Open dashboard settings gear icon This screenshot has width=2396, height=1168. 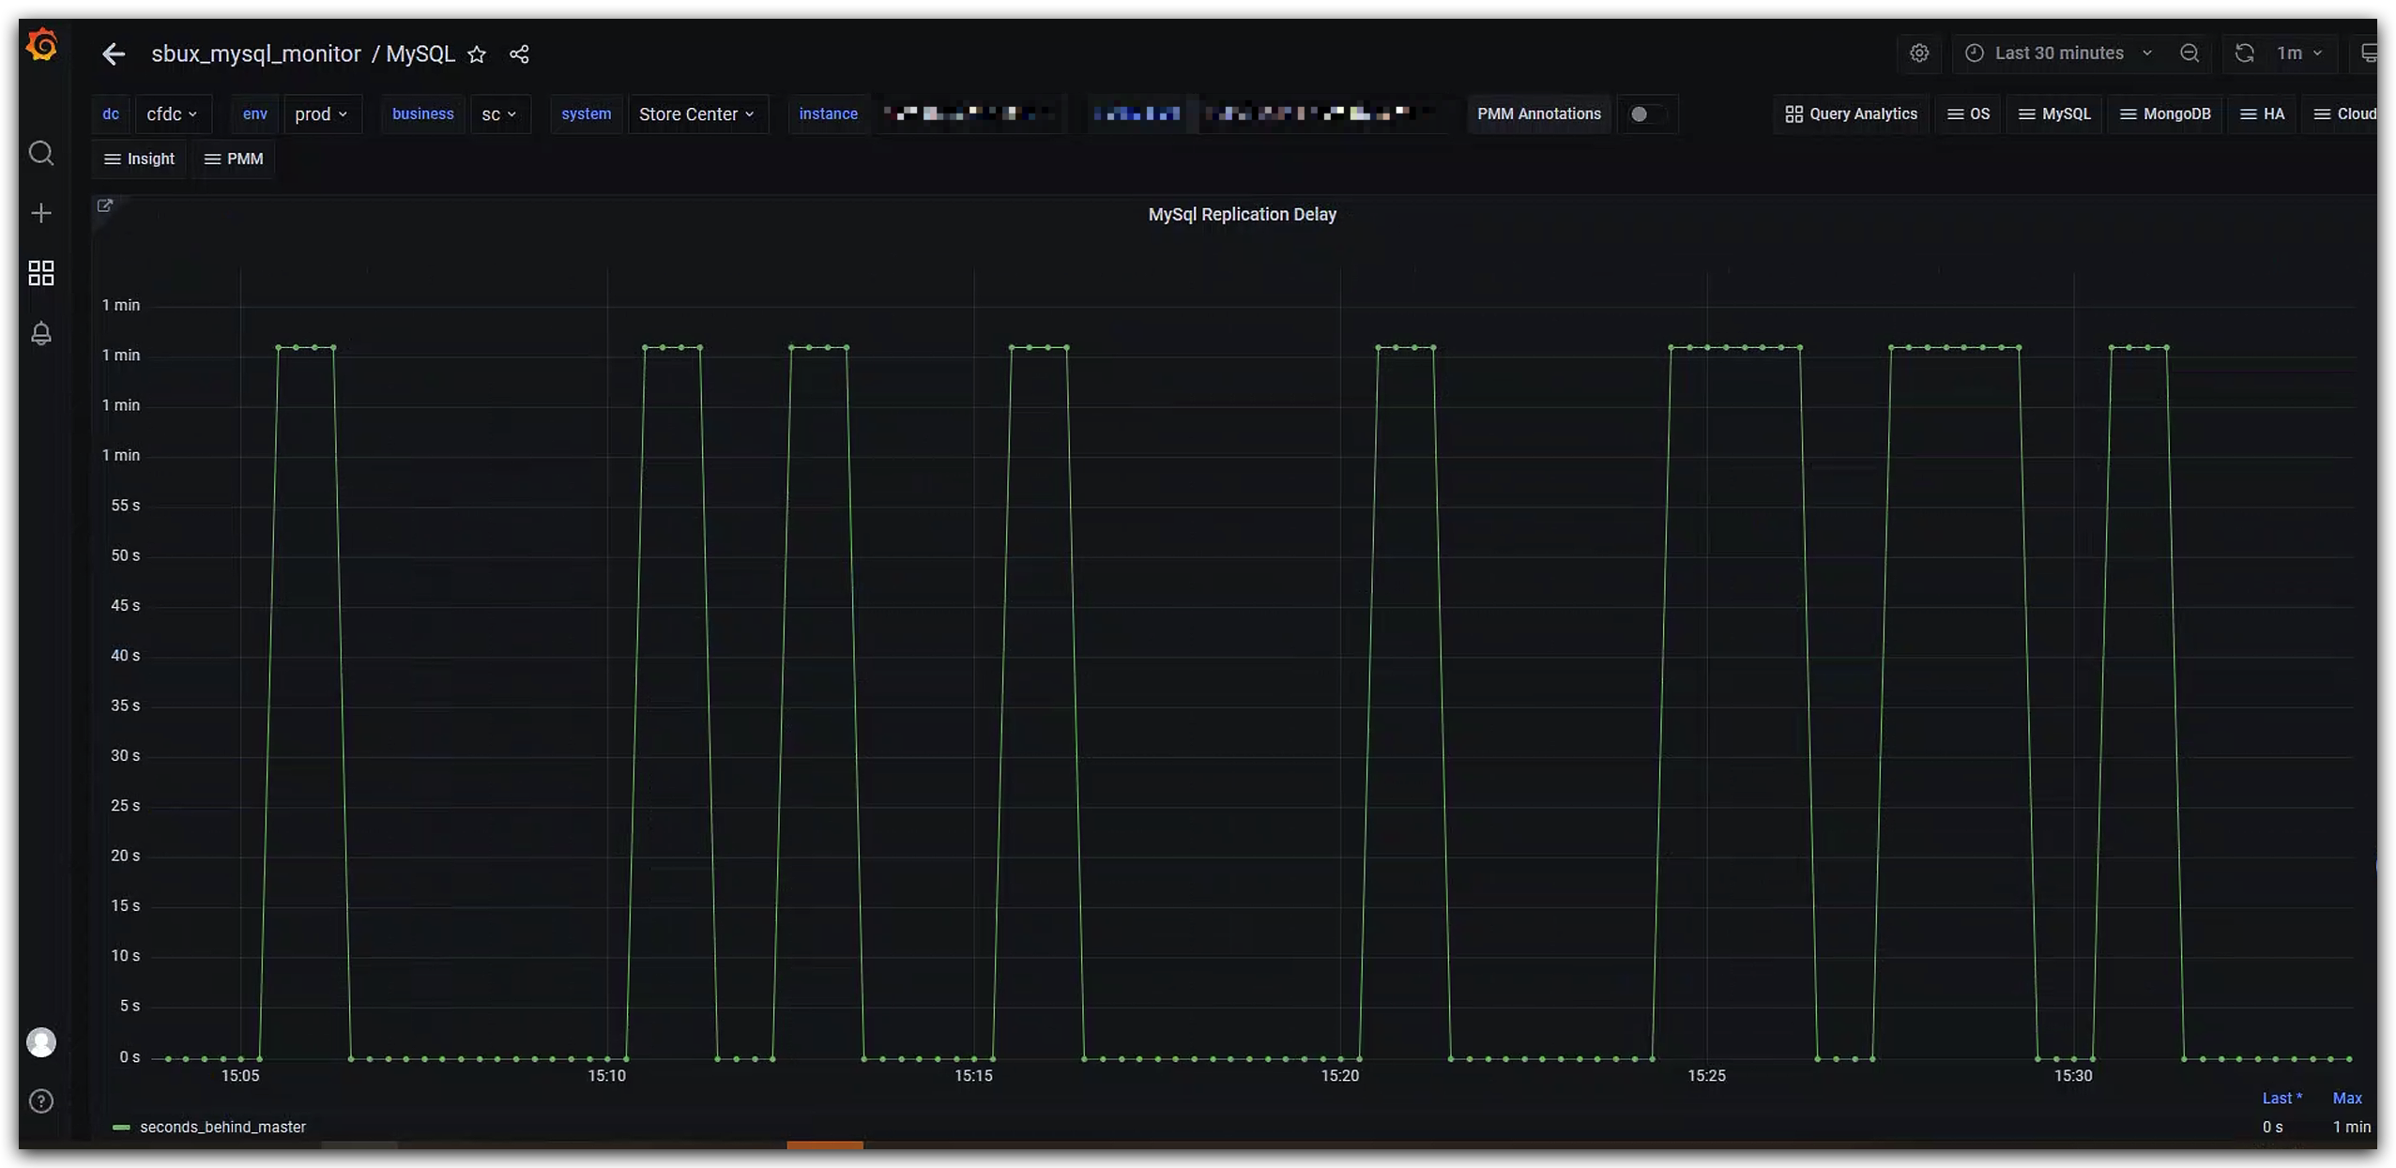[1919, 53]
